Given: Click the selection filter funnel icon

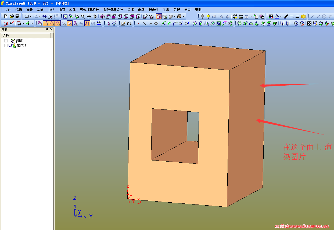Looking at the screenshot, I should (114, 23).
